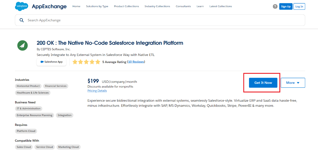This screenshot has width=318, height=152.
Task: Click the help question mark icon
Action: click(275, 6)
